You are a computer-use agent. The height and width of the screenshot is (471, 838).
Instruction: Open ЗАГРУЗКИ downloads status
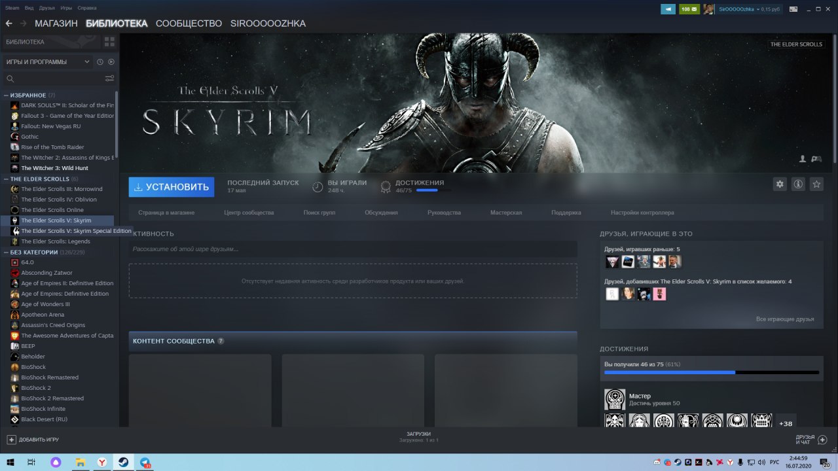pos(419,437)
